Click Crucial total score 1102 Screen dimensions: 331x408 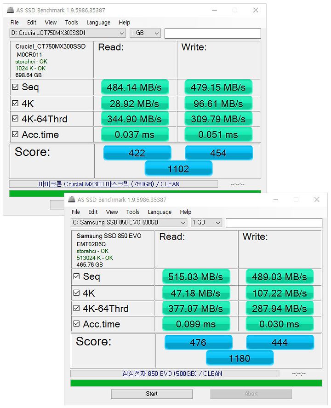[178, 168]
